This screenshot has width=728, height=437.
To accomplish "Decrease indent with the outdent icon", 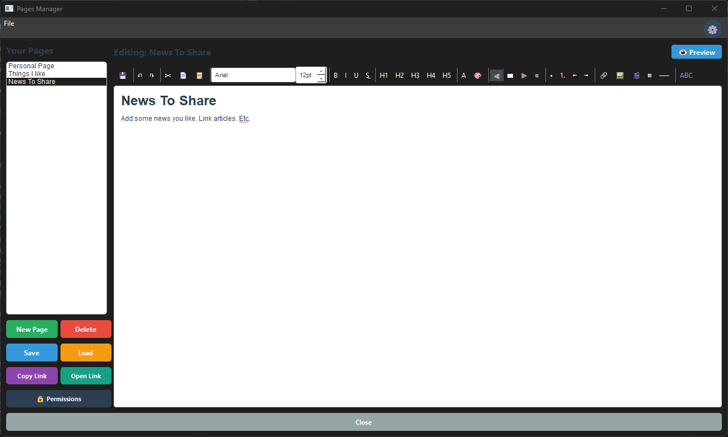I will (x=575, y=76).
